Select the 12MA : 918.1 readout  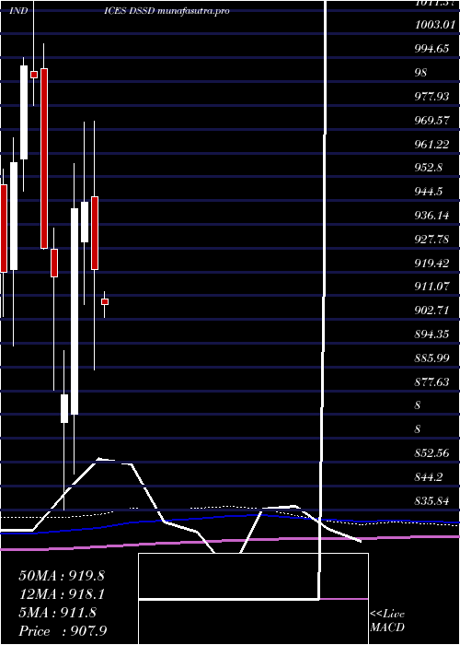pyautogui.click(x=62, y=594)
